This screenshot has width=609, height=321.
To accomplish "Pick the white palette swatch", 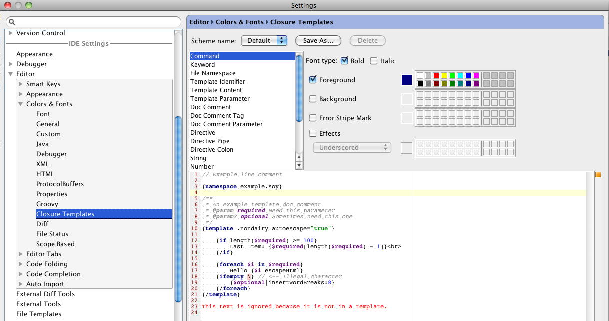I will (x=420, y=76).
